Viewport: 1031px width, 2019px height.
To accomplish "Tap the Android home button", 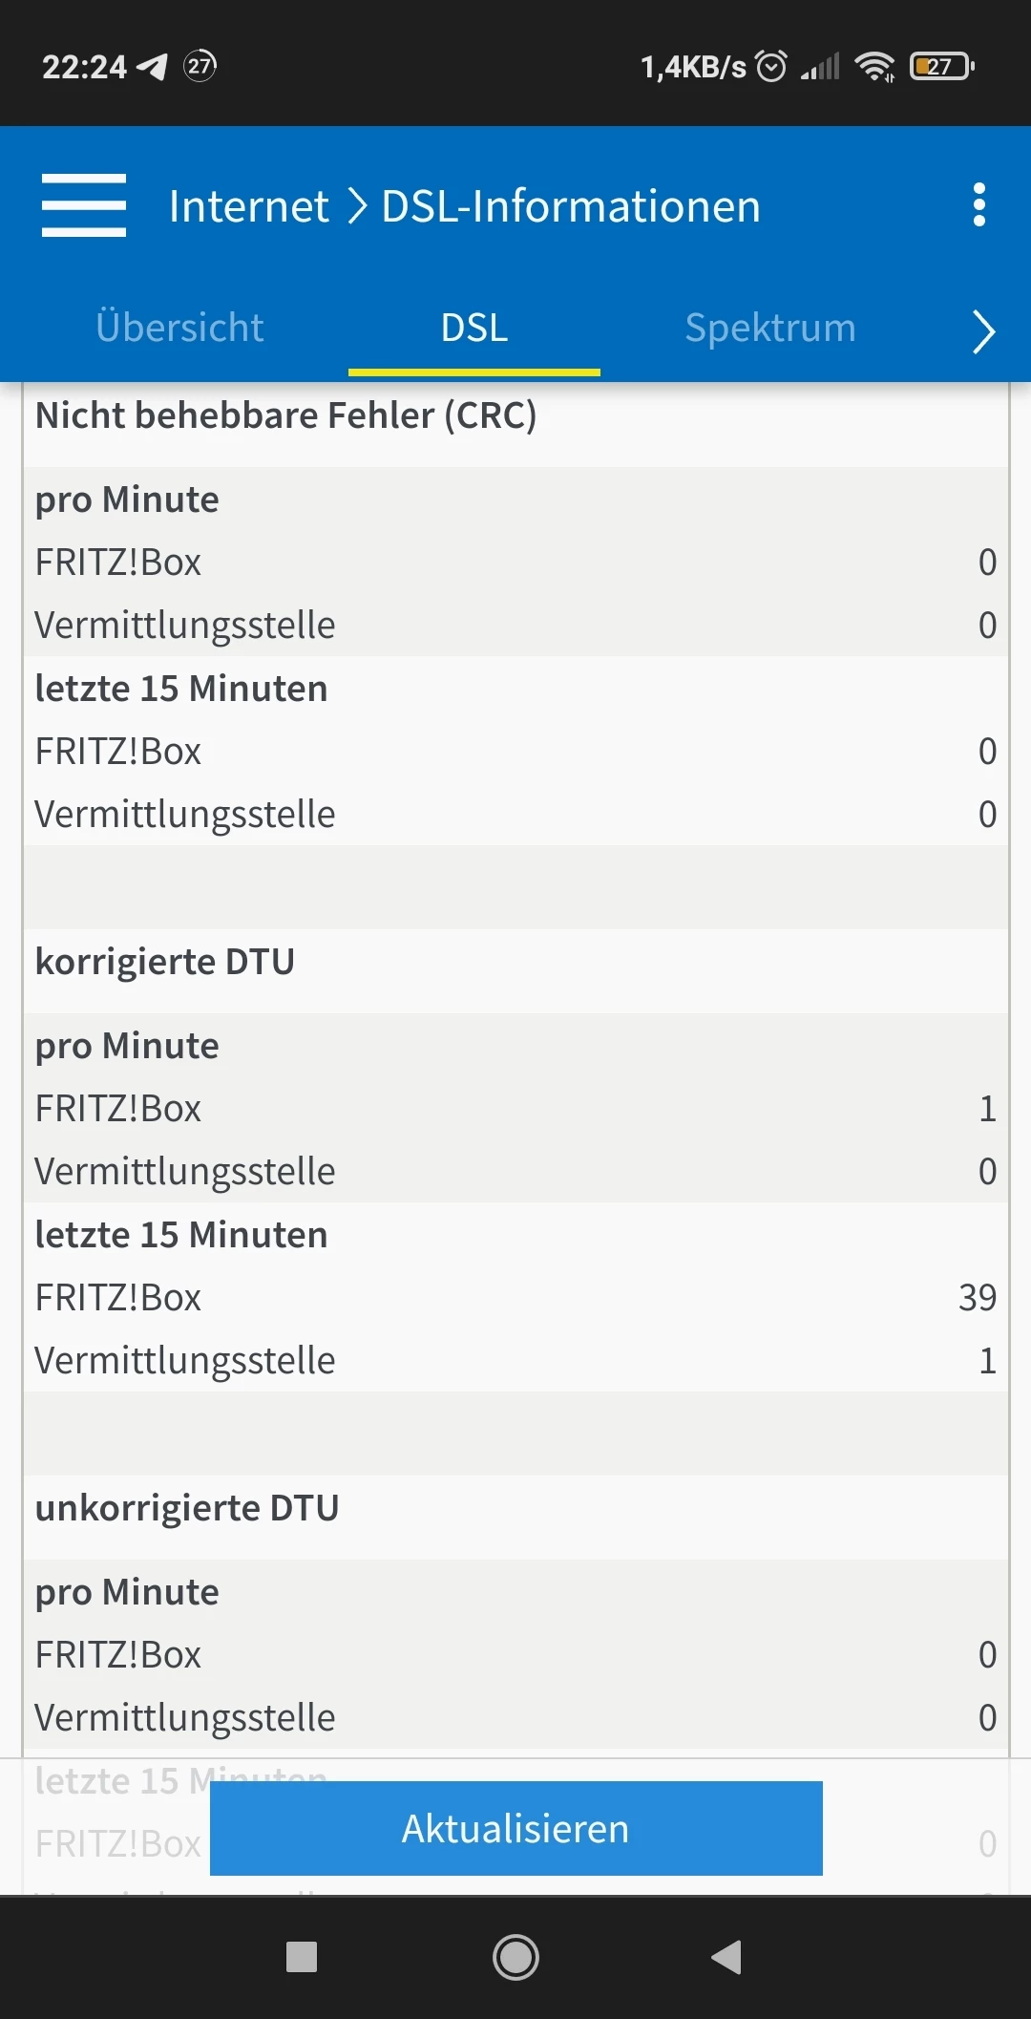I will 515,1957.
